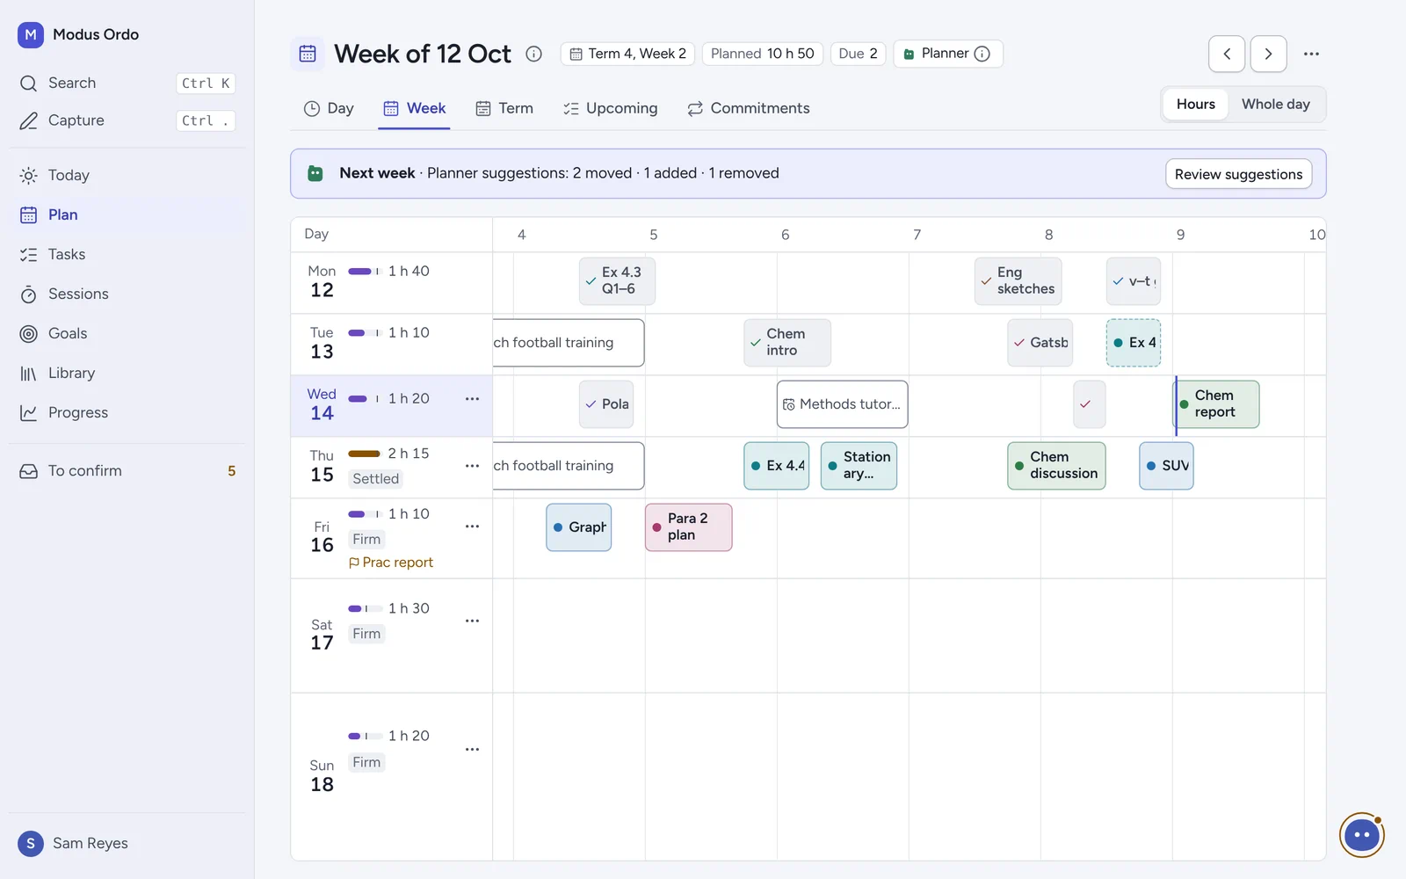Screen dimensions: 1406x879
Task: Open the Methods tutor block on Wednesday
Action: (843, 404)
